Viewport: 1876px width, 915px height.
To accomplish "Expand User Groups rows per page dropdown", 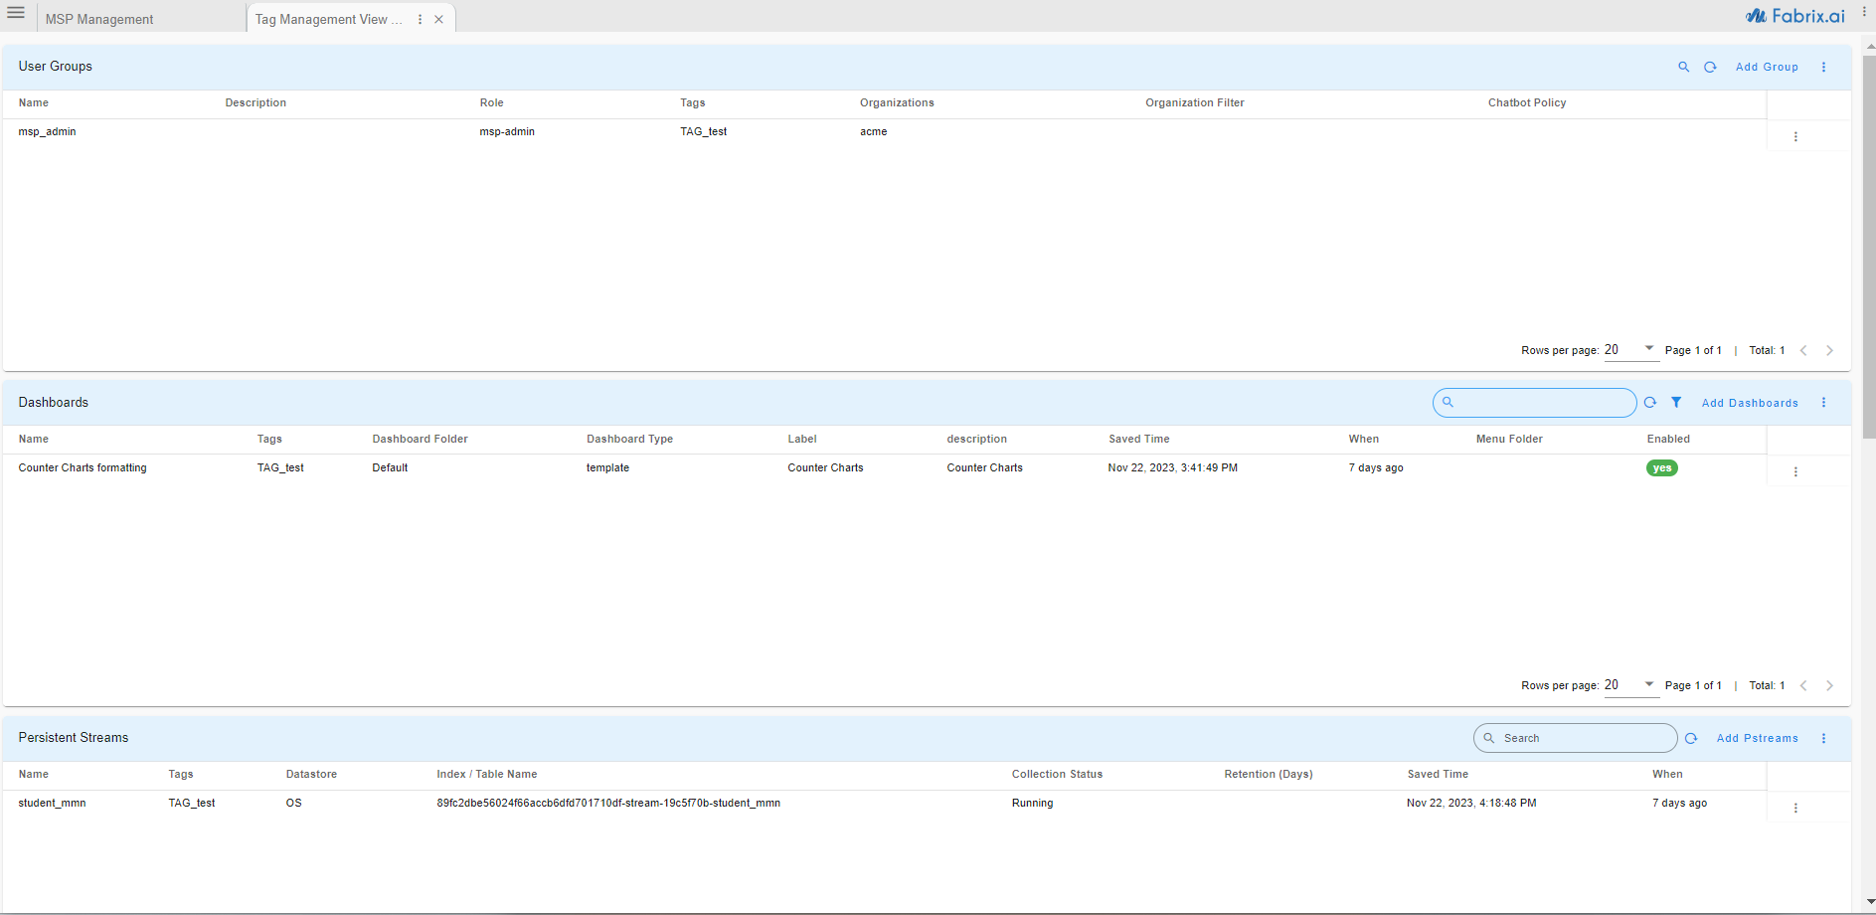I will point(1648,349).
